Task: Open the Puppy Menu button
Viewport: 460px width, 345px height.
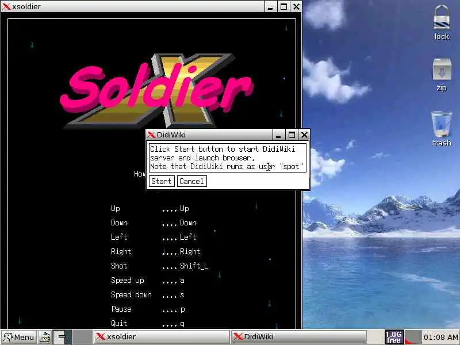Action: click(x=18, y=337)
